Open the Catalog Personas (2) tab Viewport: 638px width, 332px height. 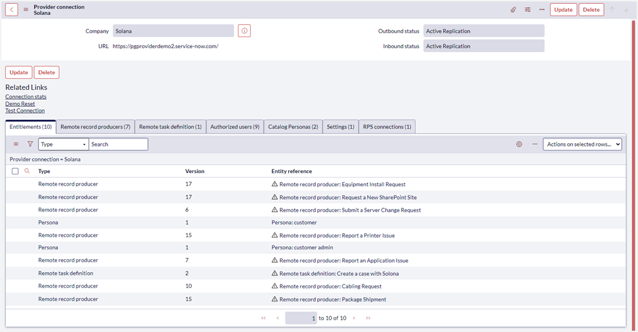tap(293, 127)
